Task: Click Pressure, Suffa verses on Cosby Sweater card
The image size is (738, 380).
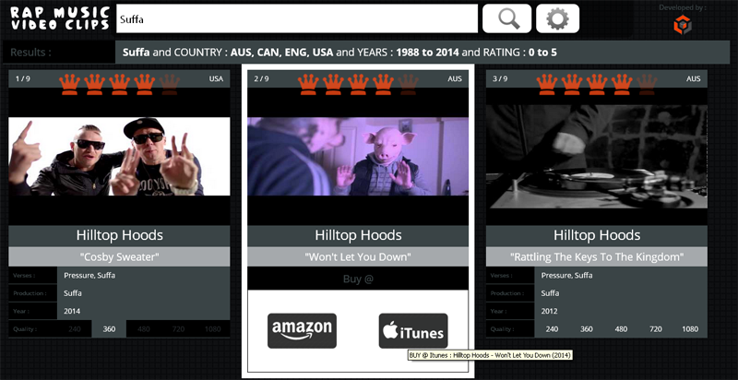Action: (89, 275)
